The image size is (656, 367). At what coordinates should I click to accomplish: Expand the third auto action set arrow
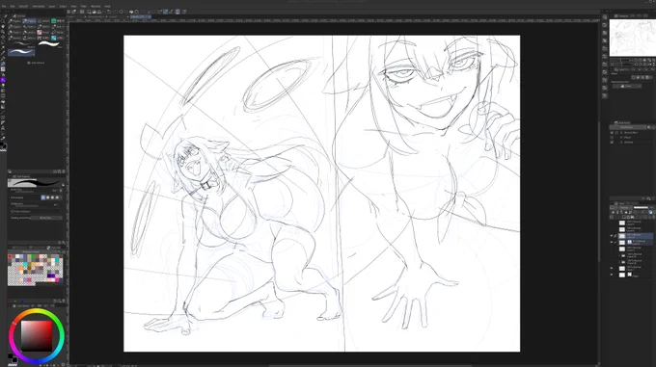[621, 142]
